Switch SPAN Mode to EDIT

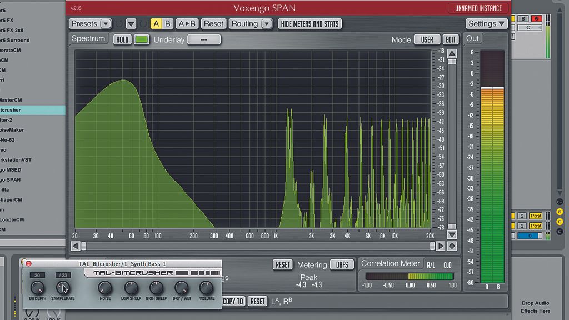pos(451,39)
